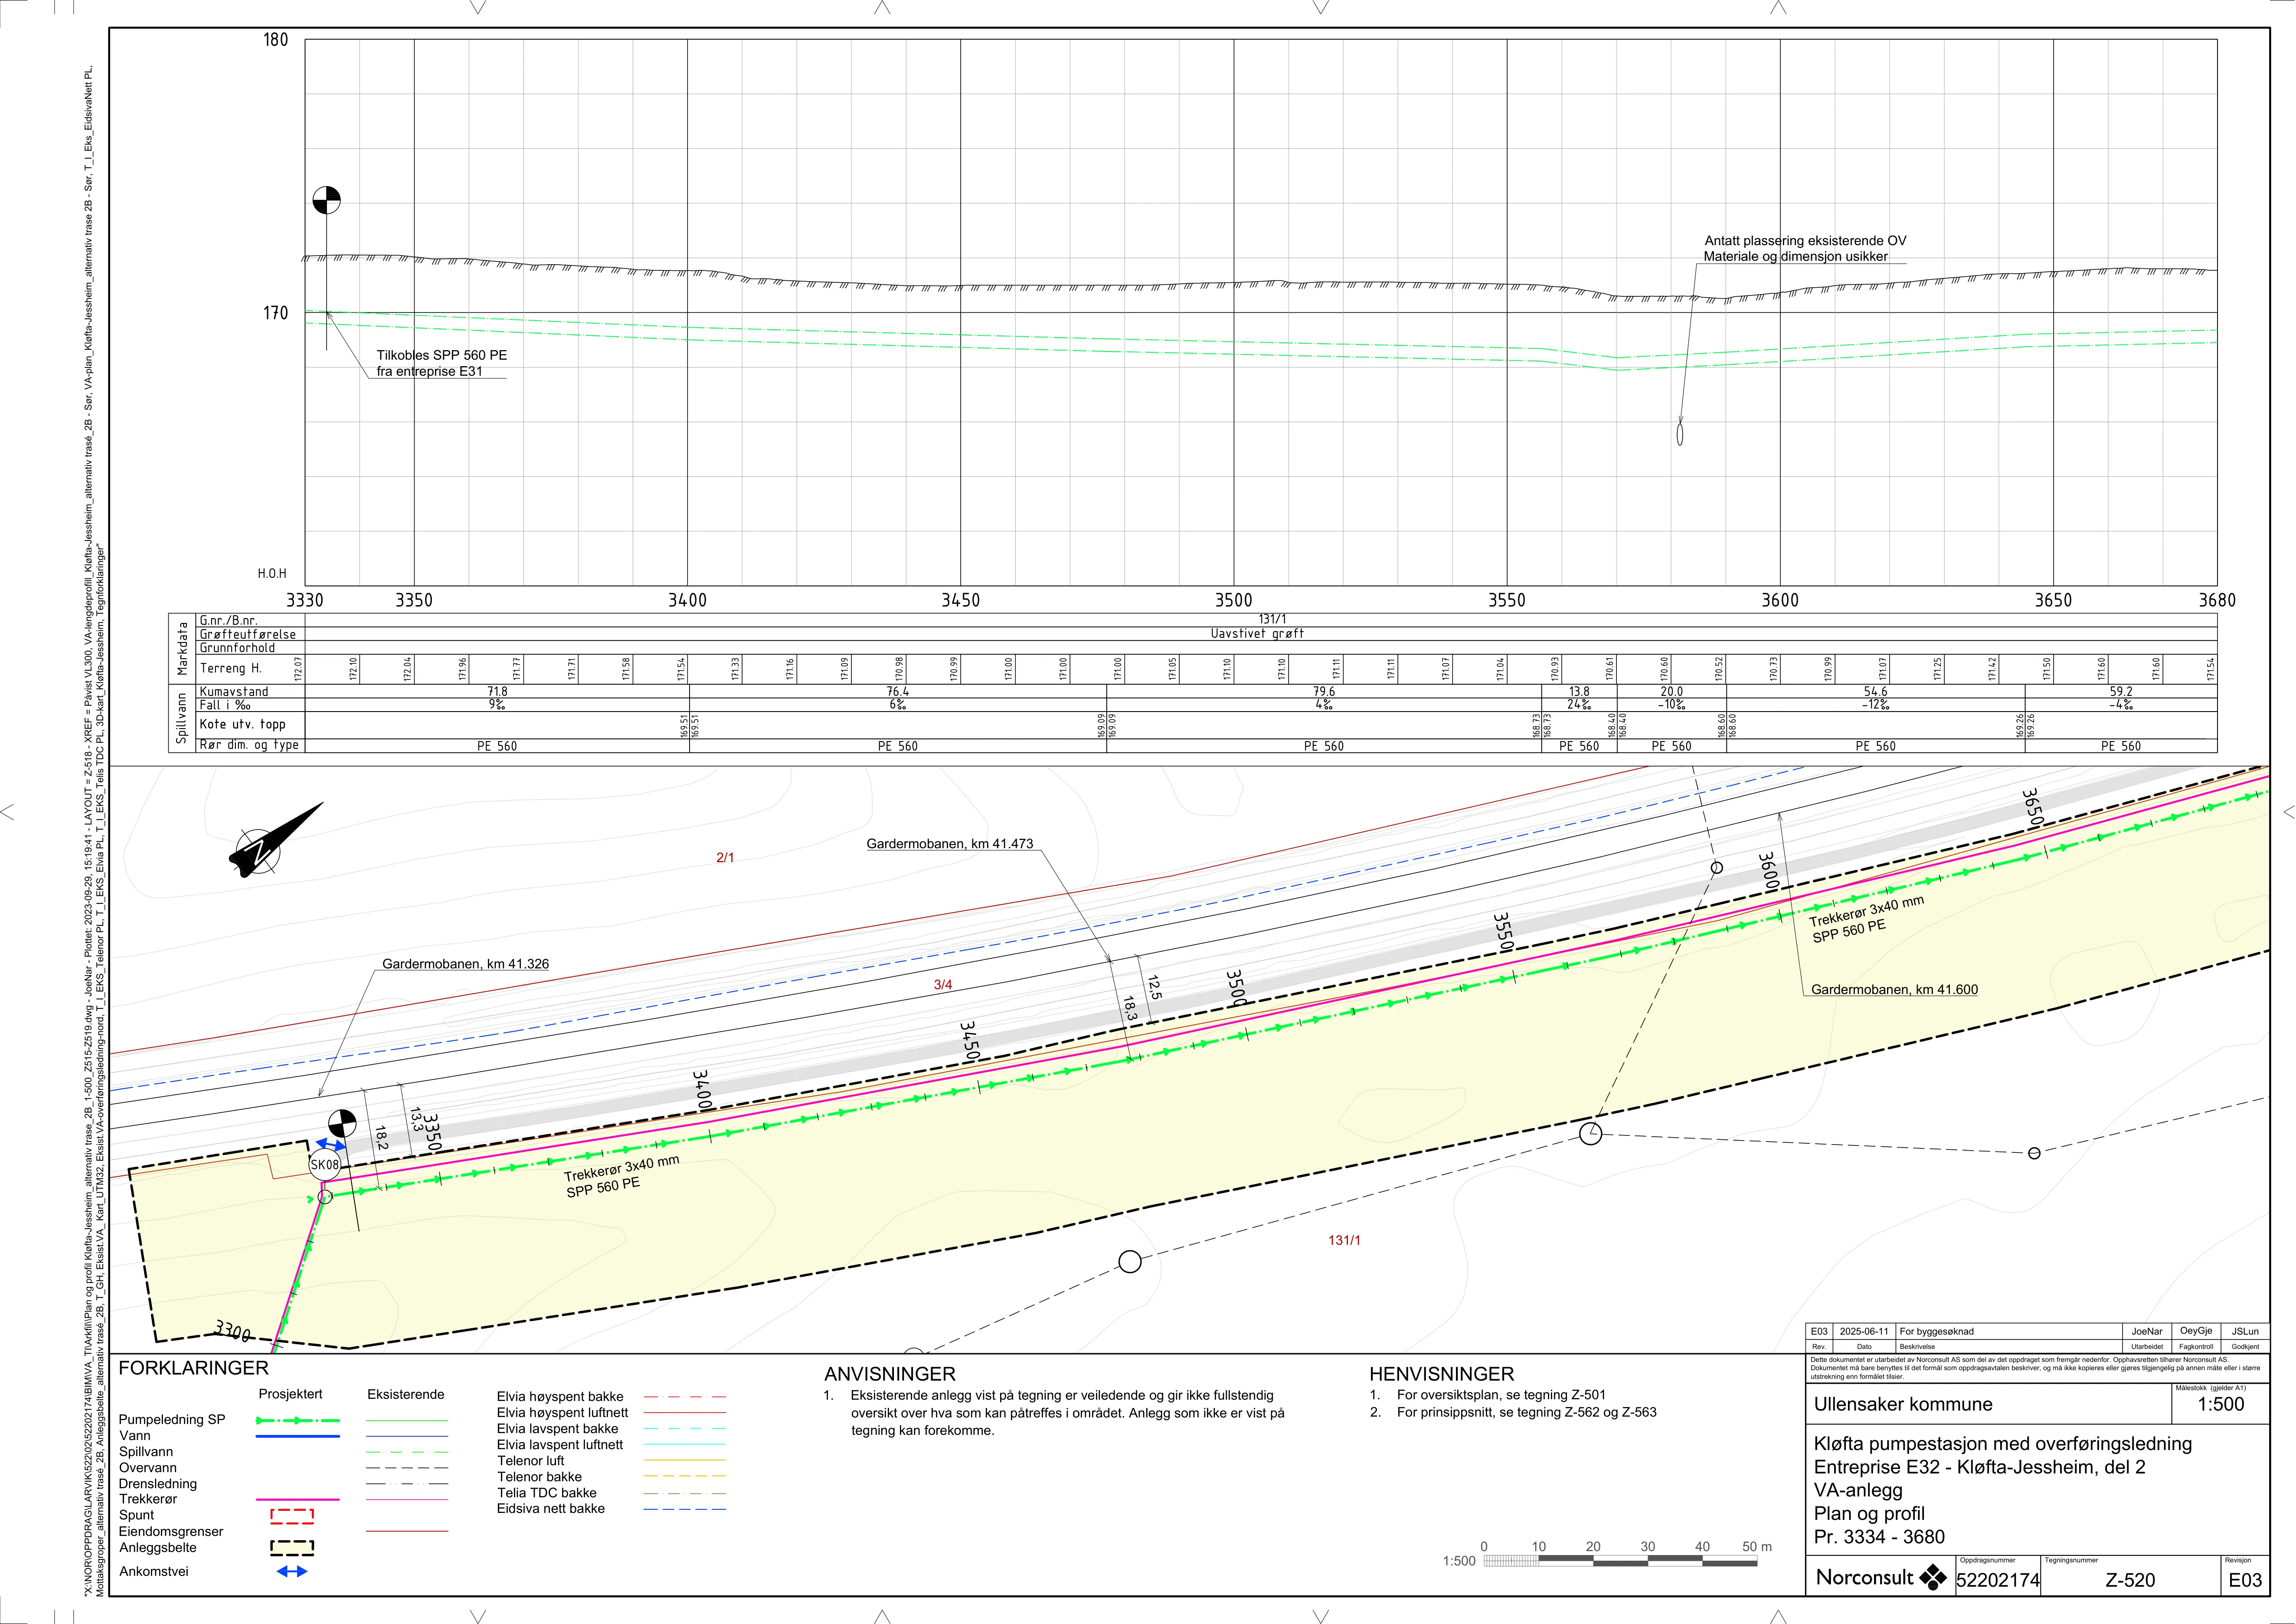Click the 'JoeNar' author initials
This screenshot has height=1624, width=2296.
click(x=2146, y=1332)
